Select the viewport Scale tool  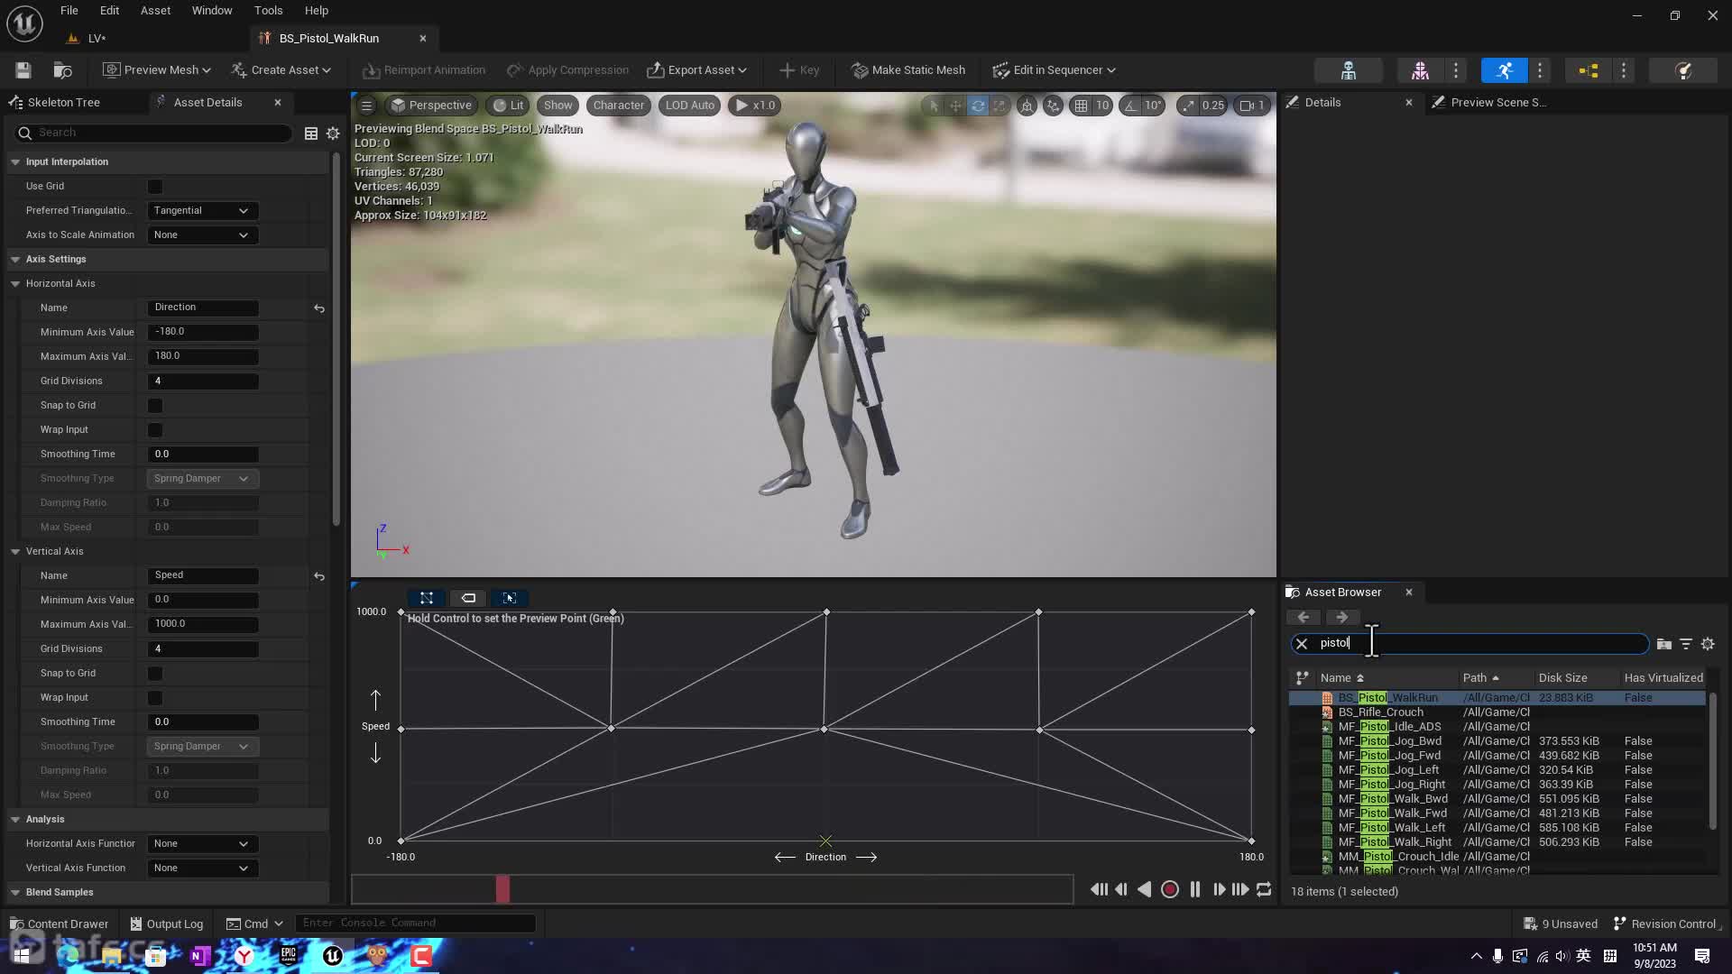pos(1000,106)
